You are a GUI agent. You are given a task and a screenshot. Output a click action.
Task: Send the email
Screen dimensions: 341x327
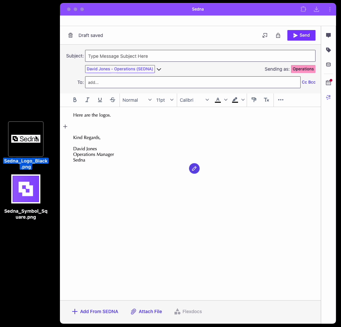(x=301, y=35)
